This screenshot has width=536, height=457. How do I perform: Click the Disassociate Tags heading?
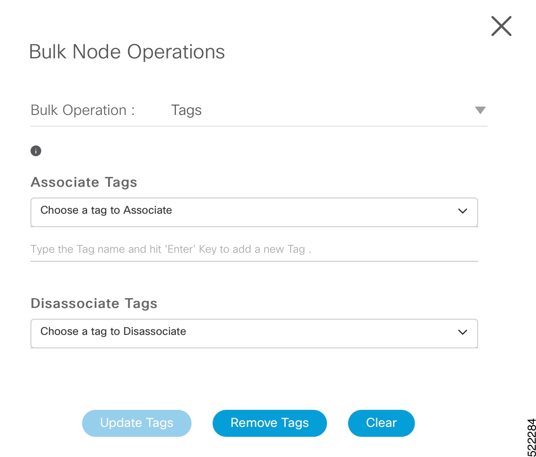tap(94, 303)
